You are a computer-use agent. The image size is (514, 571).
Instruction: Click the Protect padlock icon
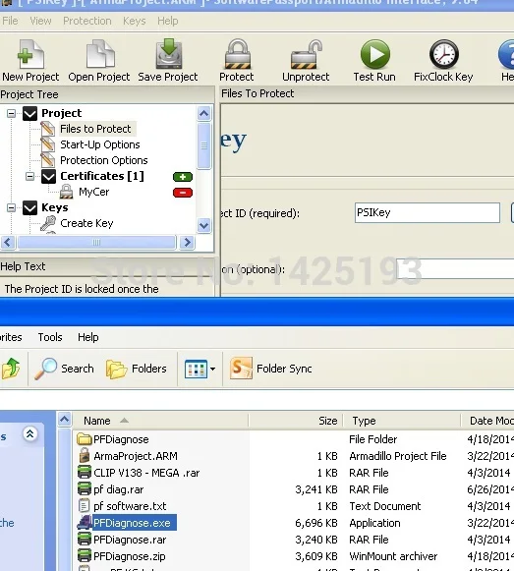click(237, 54)
